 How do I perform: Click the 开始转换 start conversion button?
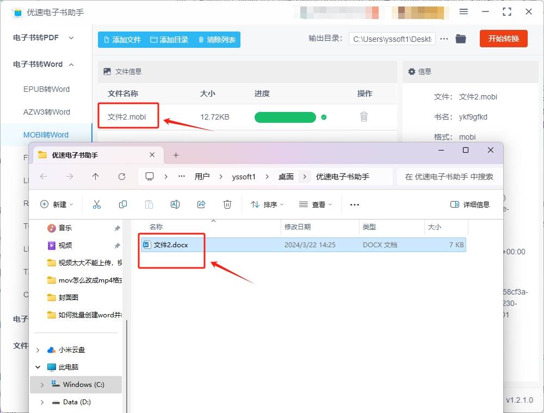coord(503,39)
